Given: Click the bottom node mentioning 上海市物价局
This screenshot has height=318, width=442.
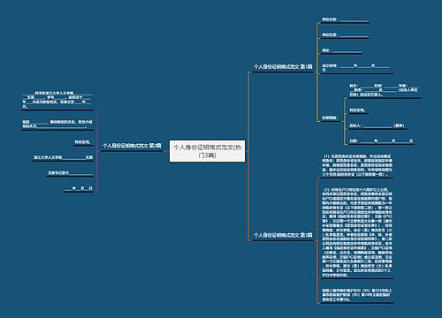Looking at the screenshot, I should click(357, 295).
